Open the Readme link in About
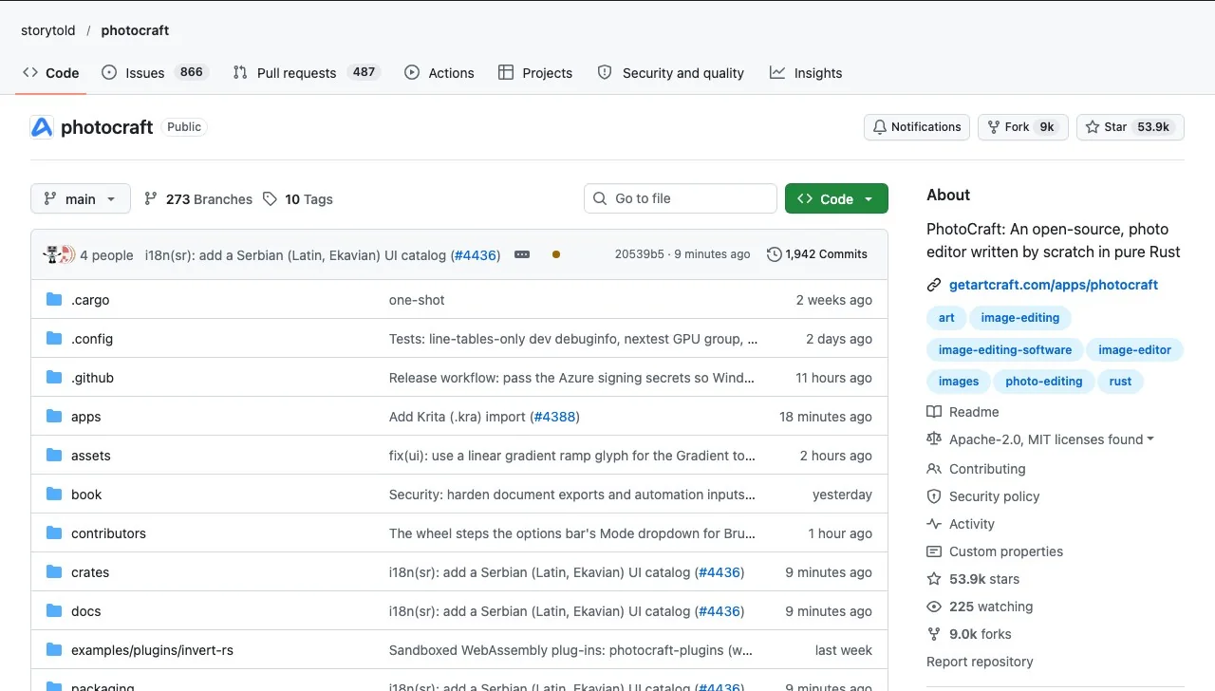Image resolution: width=1215 pixels, height=691 pixels. tap(963, 412)
